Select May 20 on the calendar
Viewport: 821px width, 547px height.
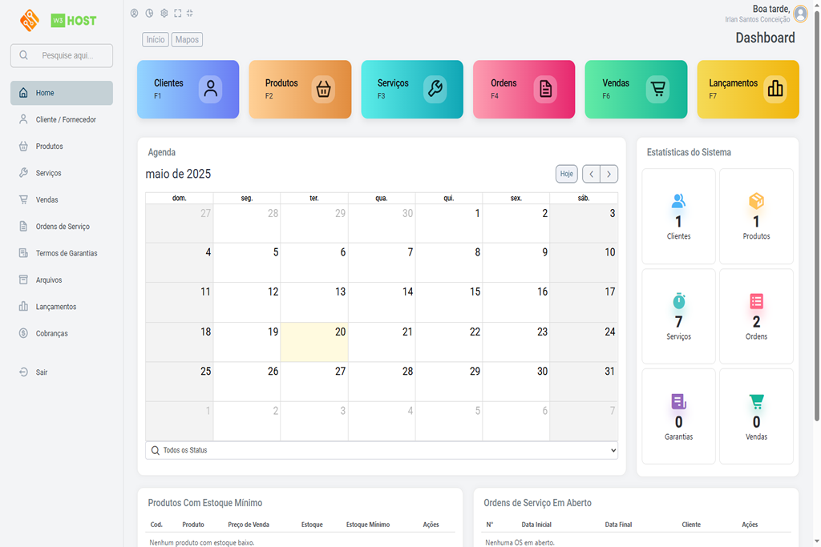click(313, 341)
